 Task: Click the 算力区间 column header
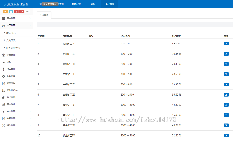pyautogui.click(x=125, y=36)
